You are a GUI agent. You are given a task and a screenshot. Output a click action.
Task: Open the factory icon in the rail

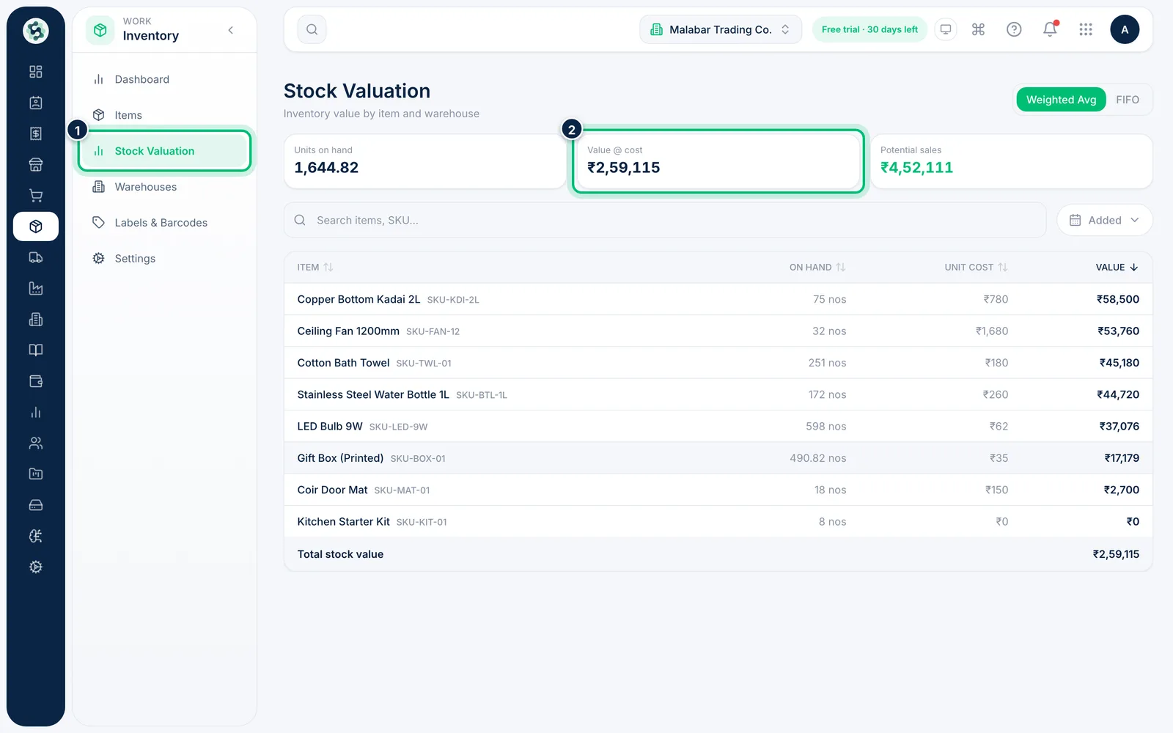click(35, 288)
